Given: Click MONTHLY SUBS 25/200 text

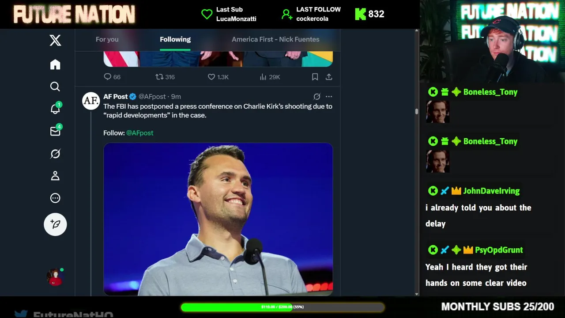Looking at the screenshot, I should tap(497, 307).
